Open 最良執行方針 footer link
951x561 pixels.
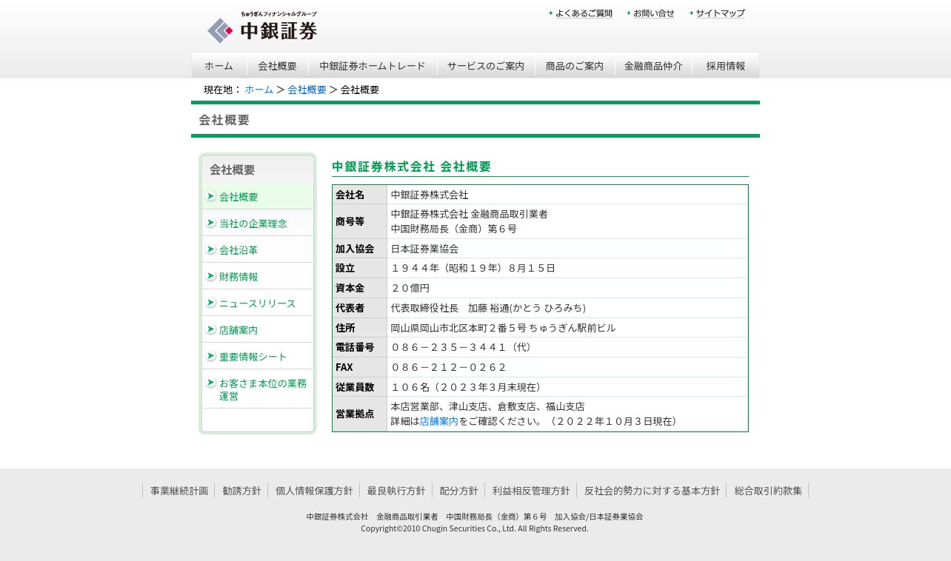click(396, 491)
